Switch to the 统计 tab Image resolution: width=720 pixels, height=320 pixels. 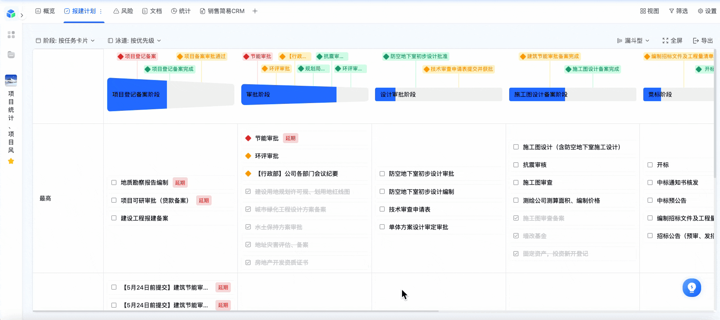coord(181,11)
